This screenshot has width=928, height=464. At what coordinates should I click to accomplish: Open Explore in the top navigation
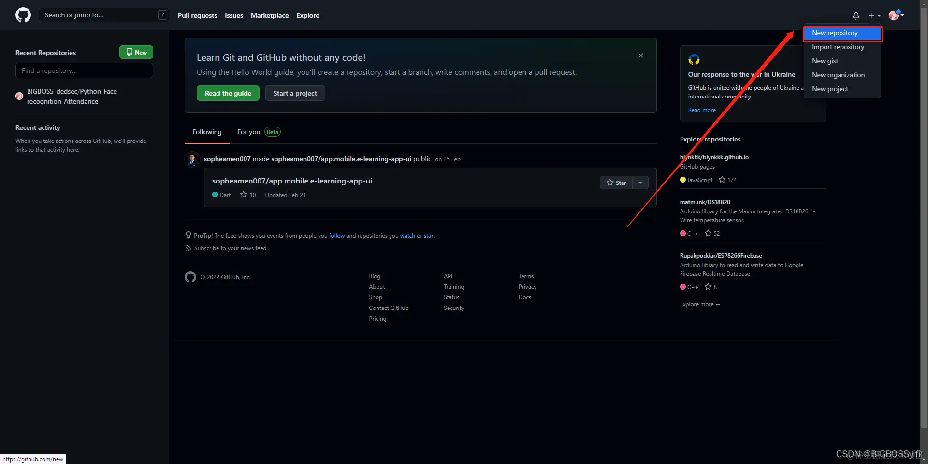tap(308, 15)
